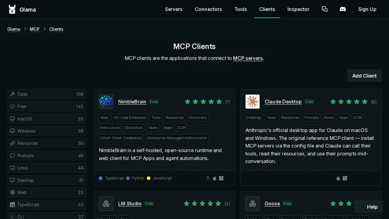The height and width of the screenshot is (219, 389).
Task: Click the Claude Desktop logo thumbnail
Action: (x=252, y=101)
